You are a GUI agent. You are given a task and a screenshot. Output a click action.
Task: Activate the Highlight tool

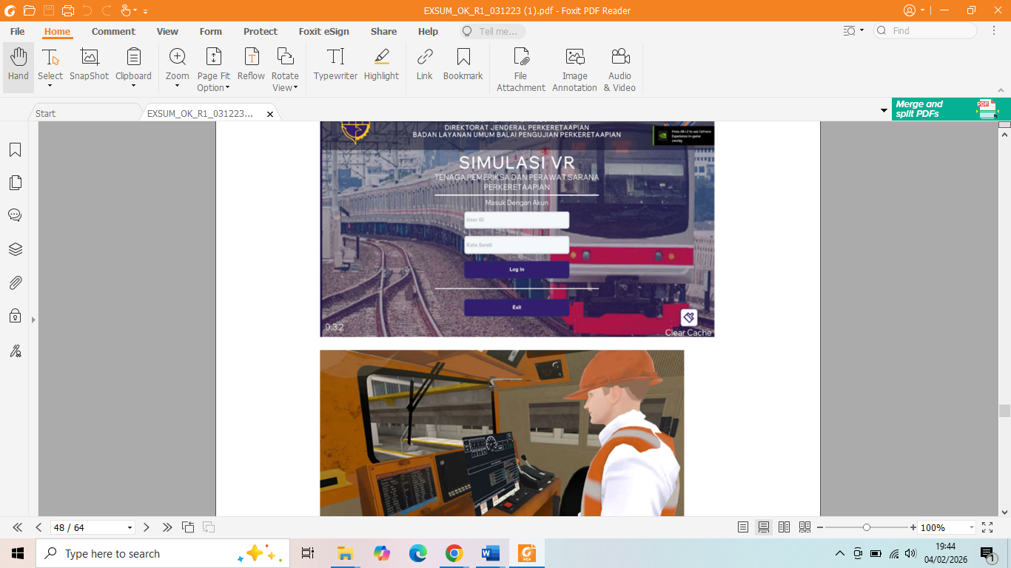(381, 66)
